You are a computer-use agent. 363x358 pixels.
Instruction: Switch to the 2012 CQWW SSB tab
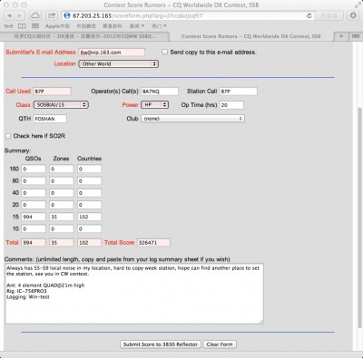click(85, 36)
